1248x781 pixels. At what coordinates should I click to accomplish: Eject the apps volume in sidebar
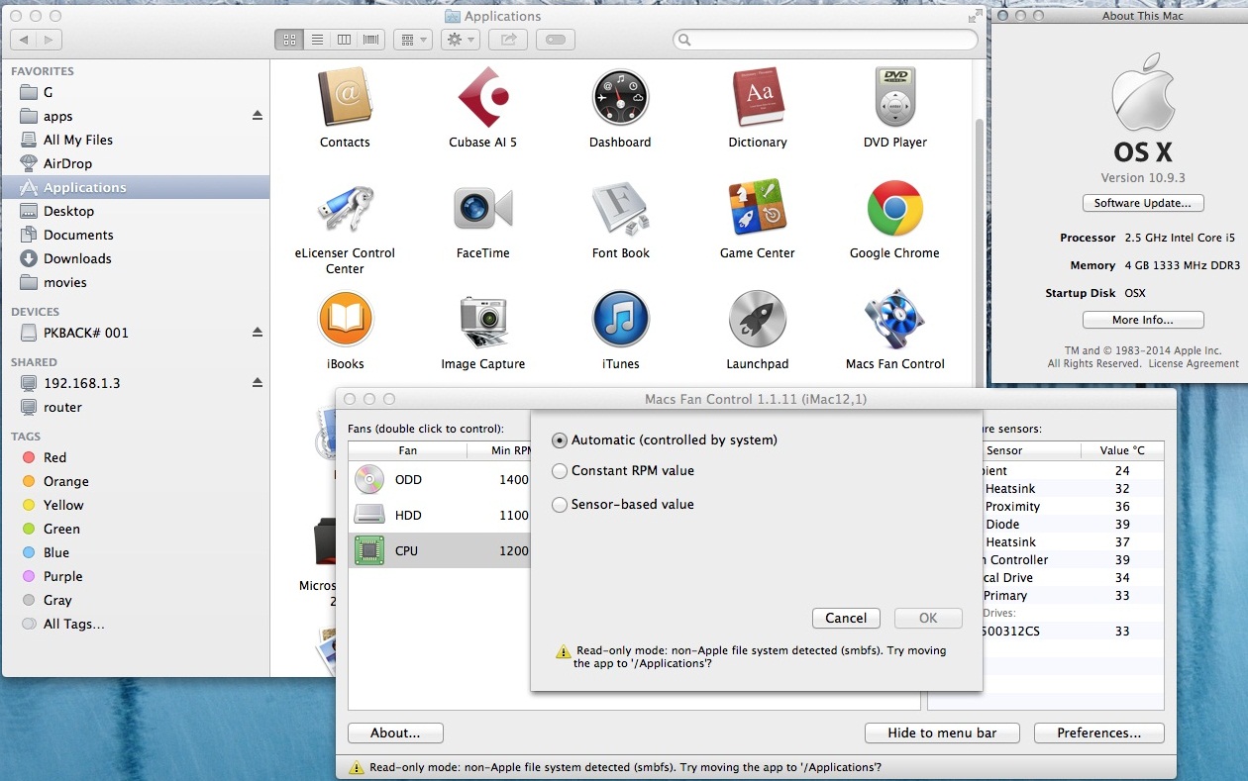pyautogui.click(x=258, y=116)
